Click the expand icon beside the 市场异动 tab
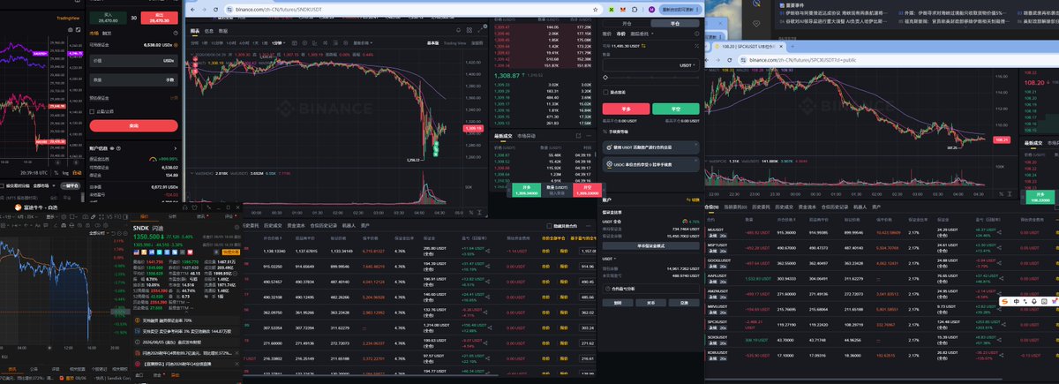 579,136
